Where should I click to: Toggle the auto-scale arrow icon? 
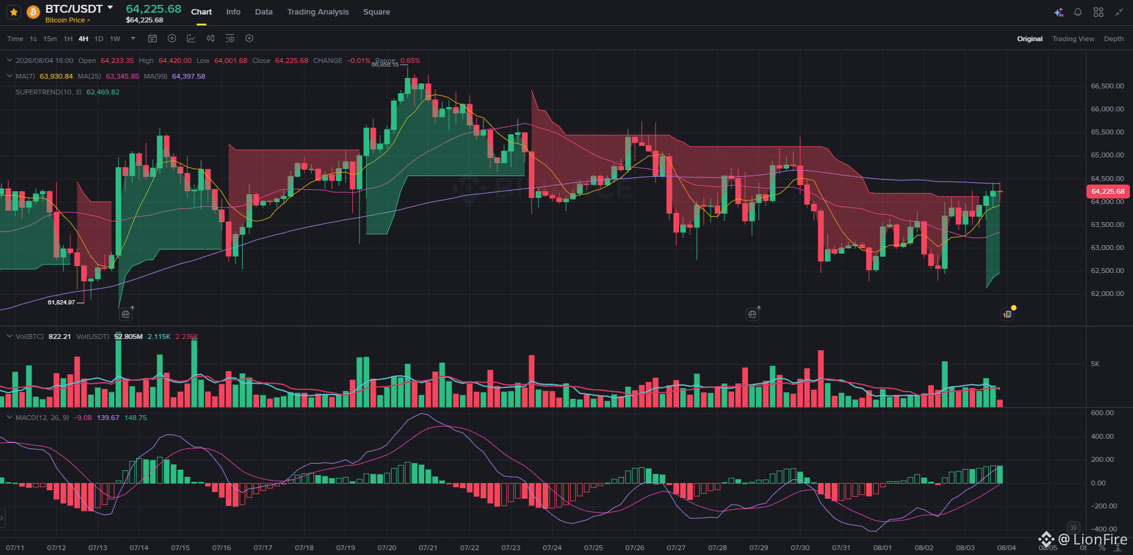pos(1117,548)
